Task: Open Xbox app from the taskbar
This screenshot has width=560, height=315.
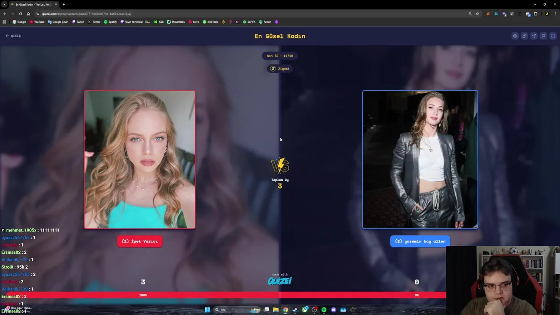Action: [304, 310]
